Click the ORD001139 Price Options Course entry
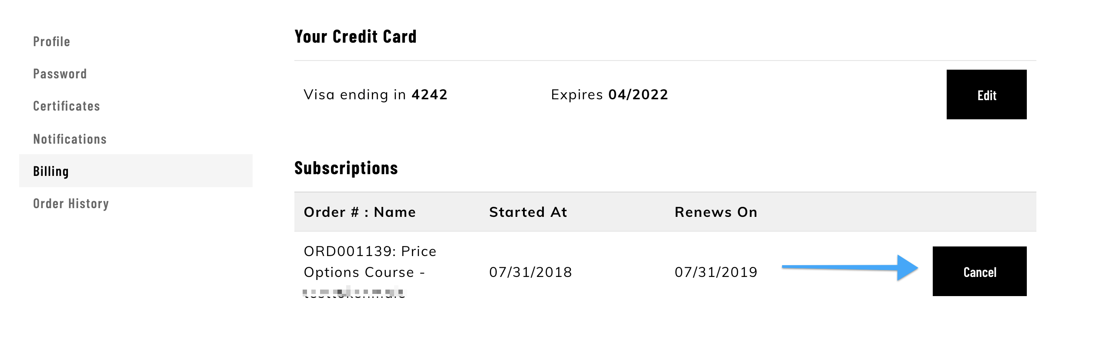The height and width of the screenshot is (344, 1093). (x=370, y=262)
